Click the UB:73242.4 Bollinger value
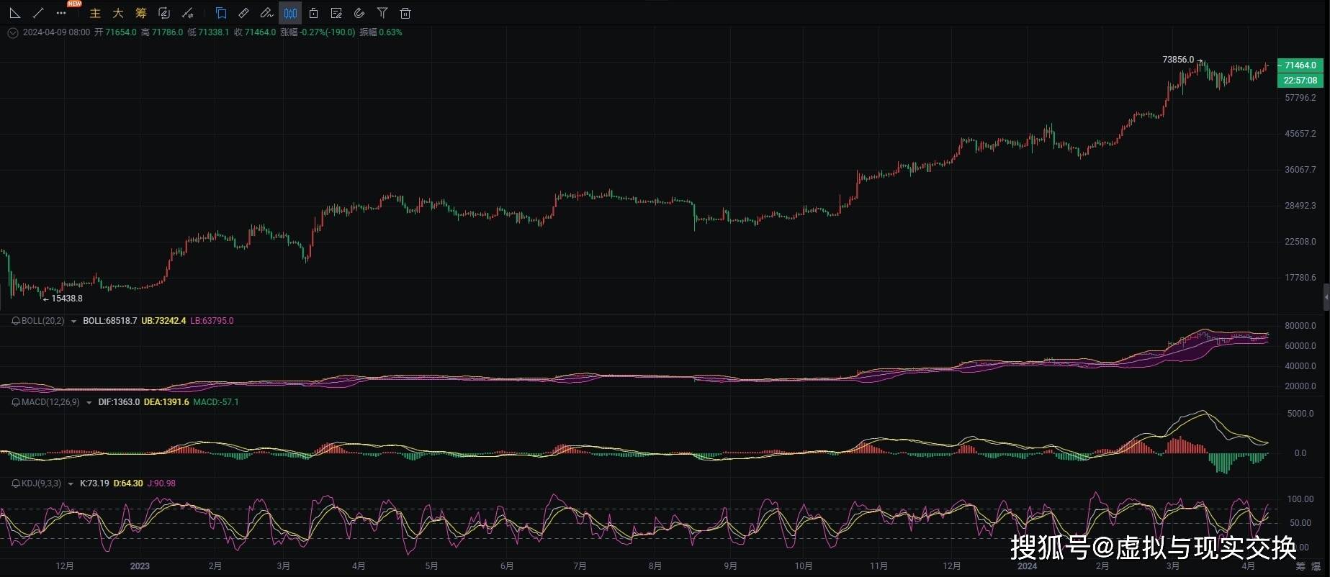The image size is (1330, 577). pos(163,321)
